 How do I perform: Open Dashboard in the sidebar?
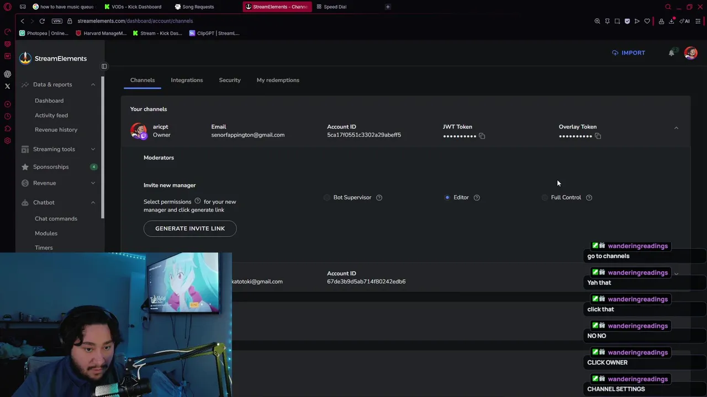[x=49, y=100]
